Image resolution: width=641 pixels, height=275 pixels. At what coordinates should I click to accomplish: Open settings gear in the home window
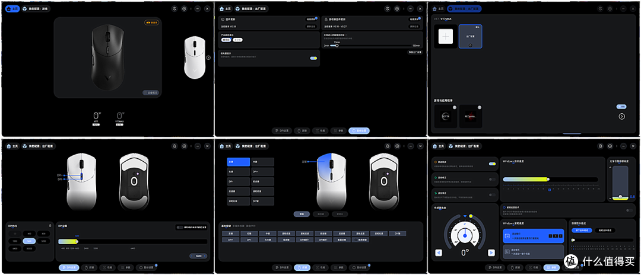(x=184, y=8)
